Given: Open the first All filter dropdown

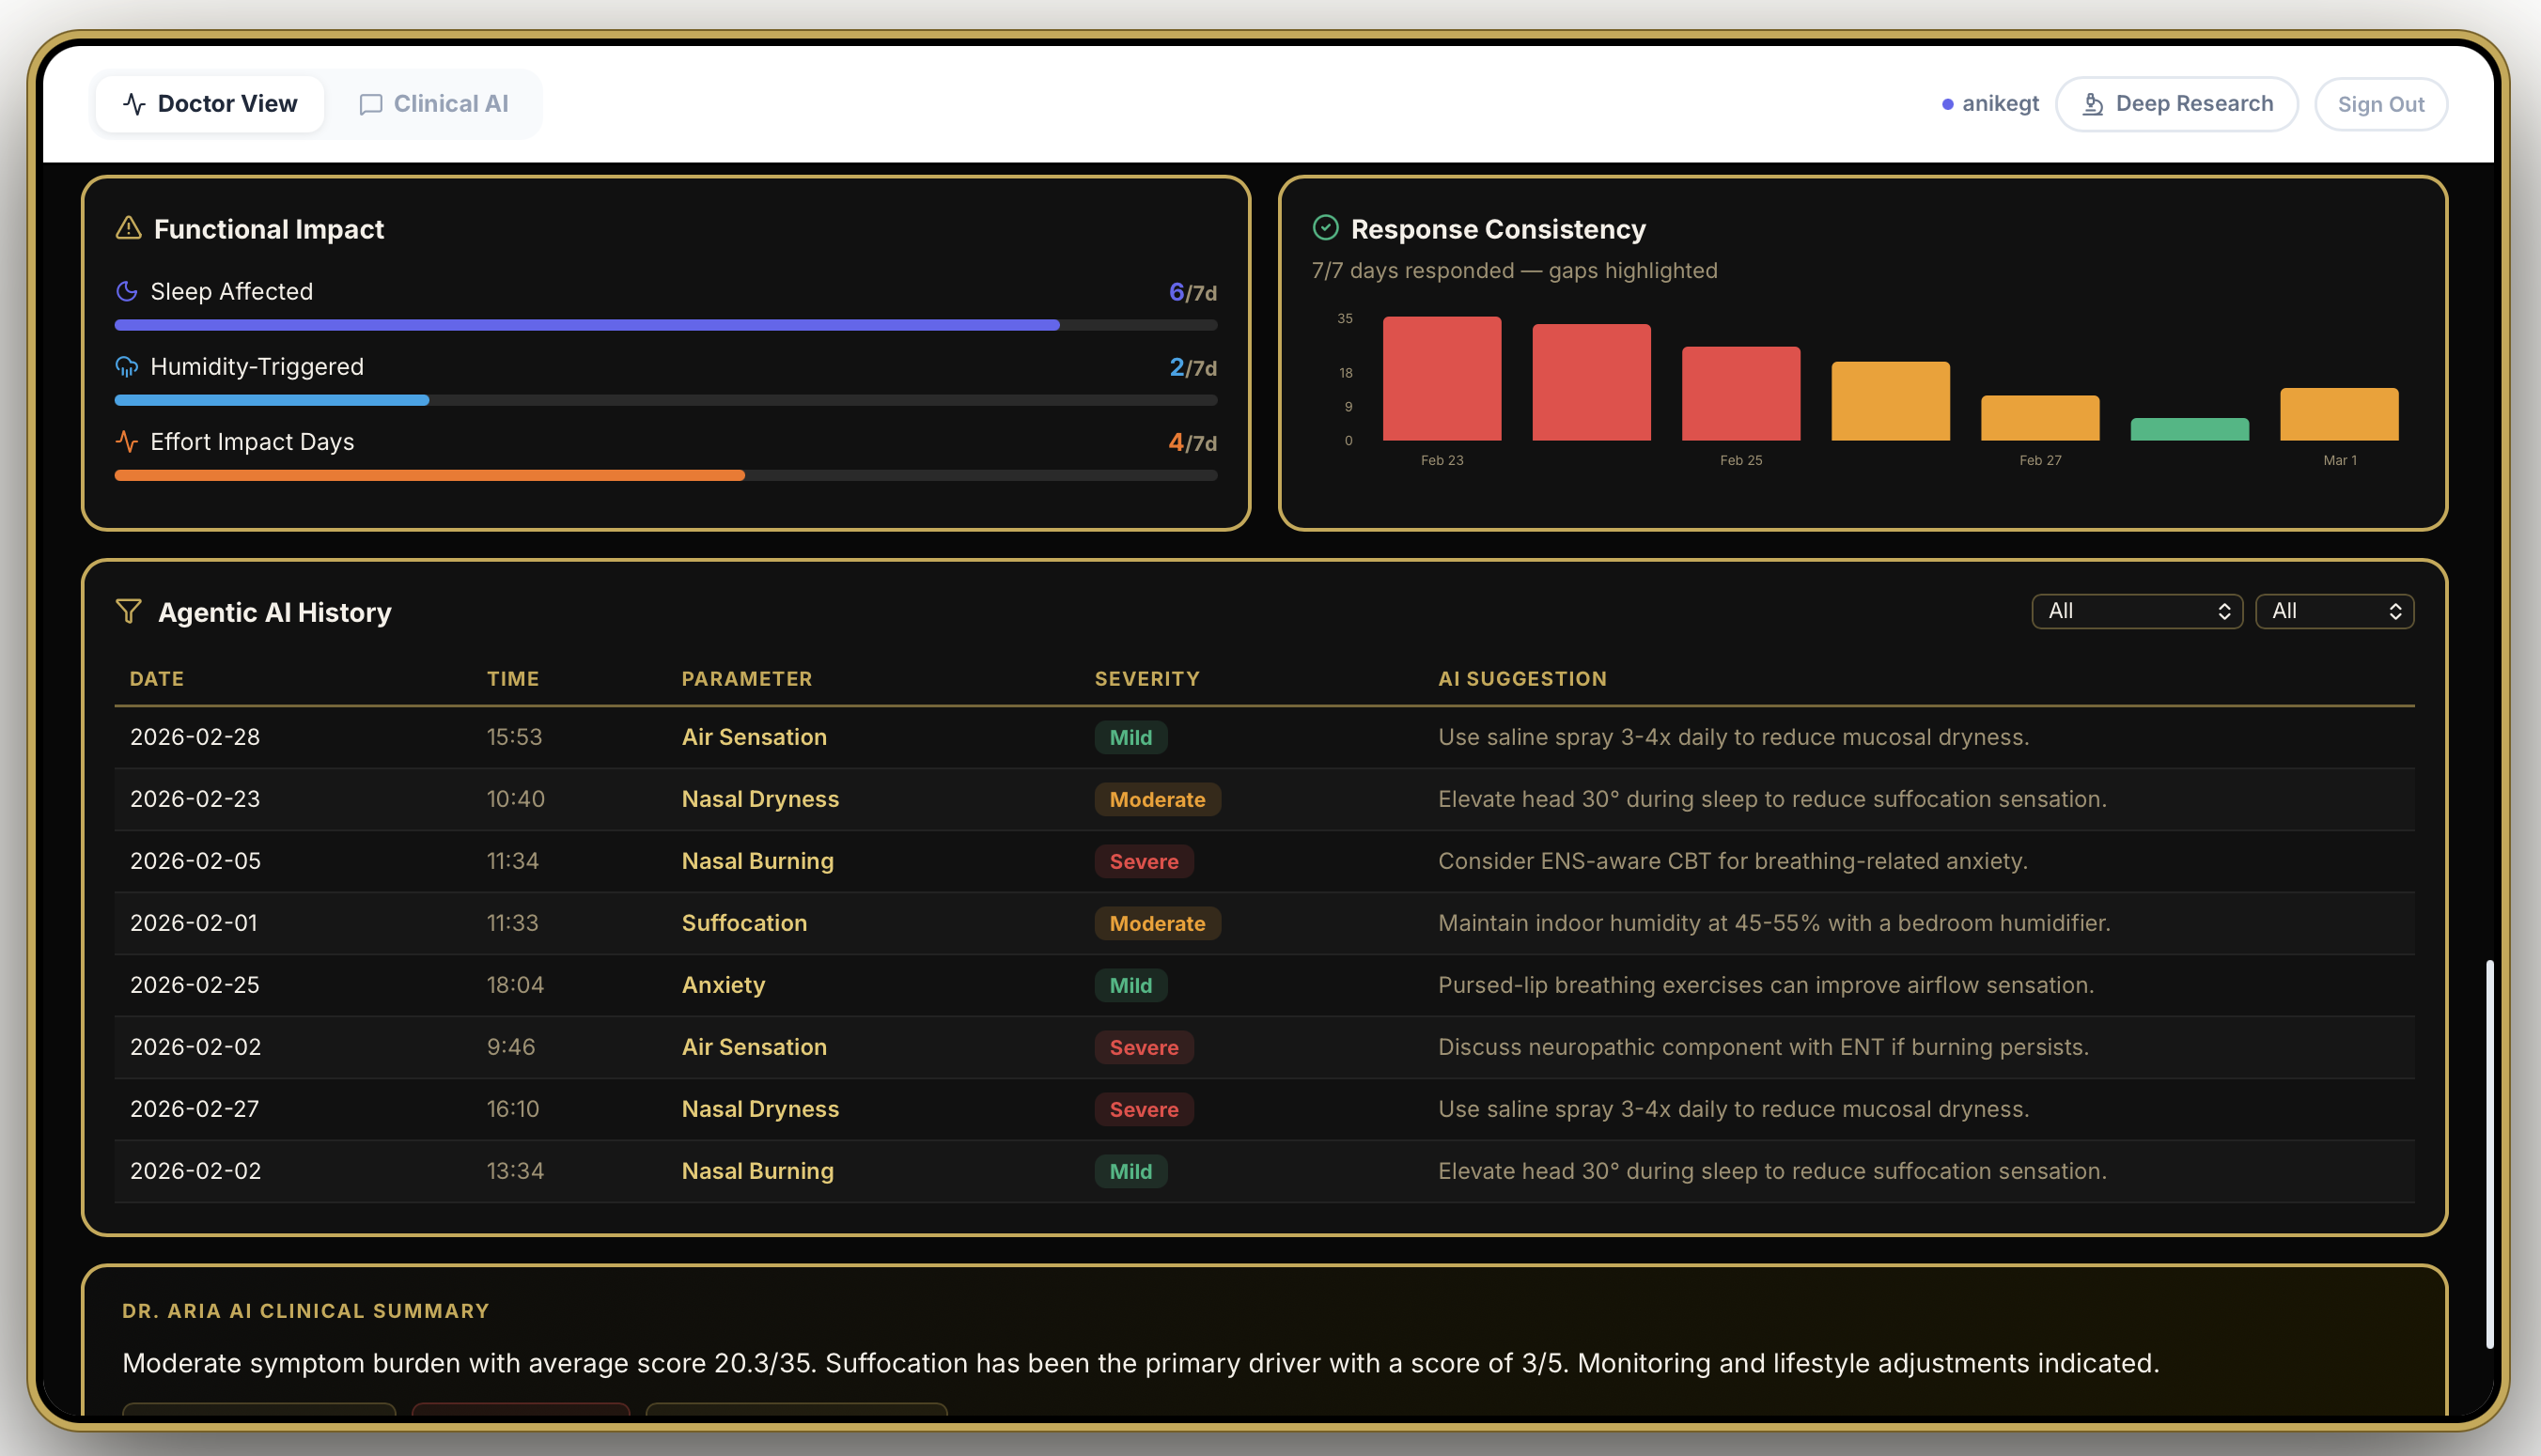Looking at the screenshot, I should (x=2136, y=611).
